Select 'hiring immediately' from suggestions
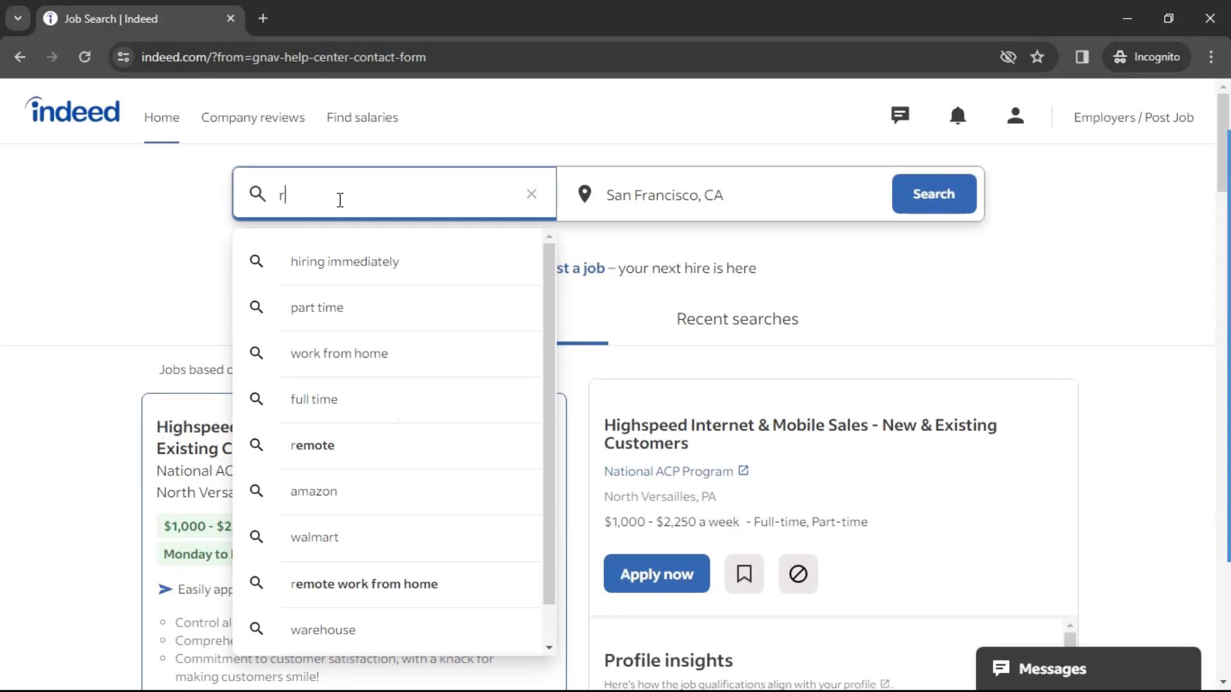 pos(345,261)
